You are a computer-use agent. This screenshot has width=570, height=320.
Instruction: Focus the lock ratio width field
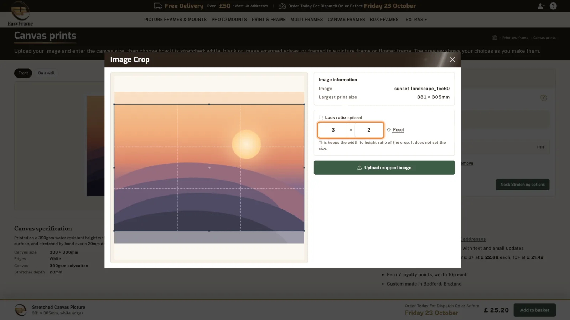(x=333, y=130)
